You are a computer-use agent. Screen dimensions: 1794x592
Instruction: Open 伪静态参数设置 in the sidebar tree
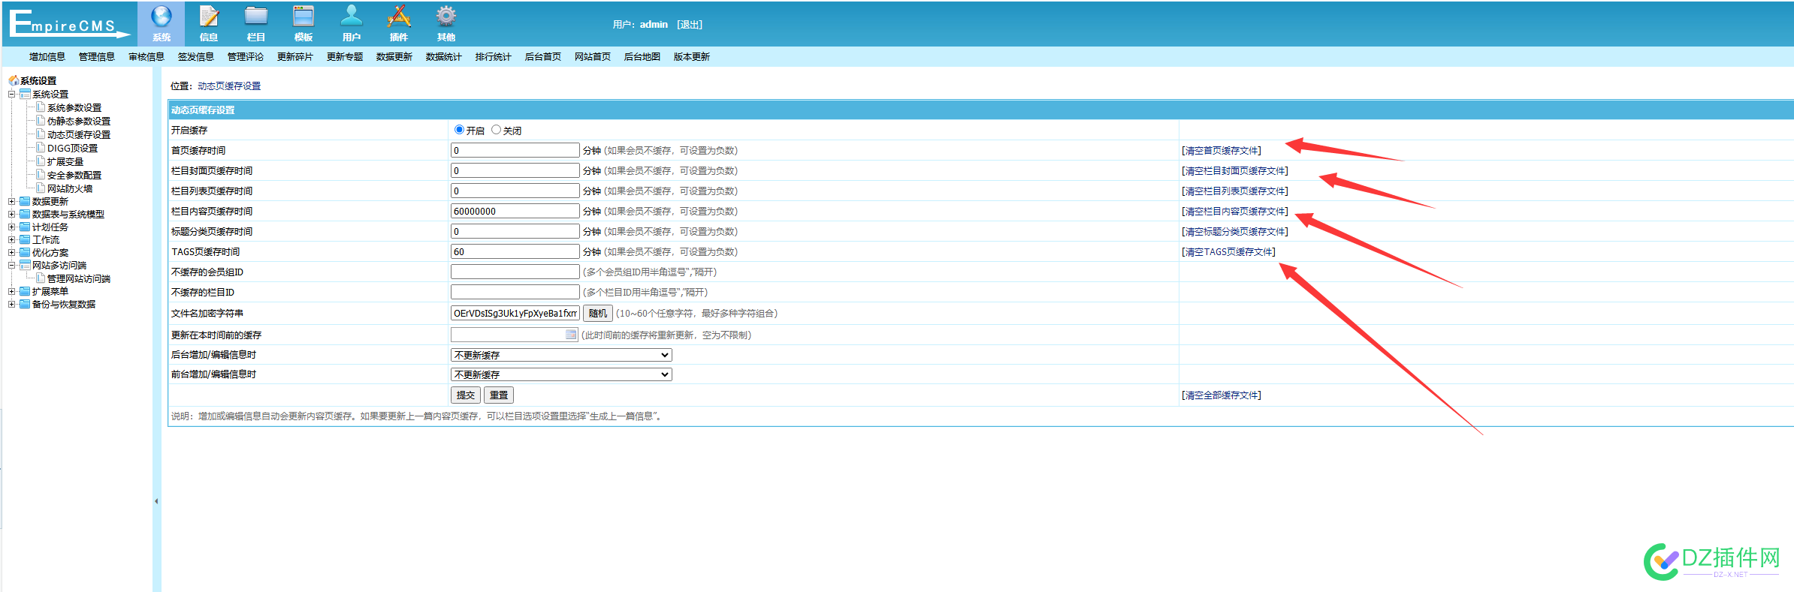click(79, 122)
